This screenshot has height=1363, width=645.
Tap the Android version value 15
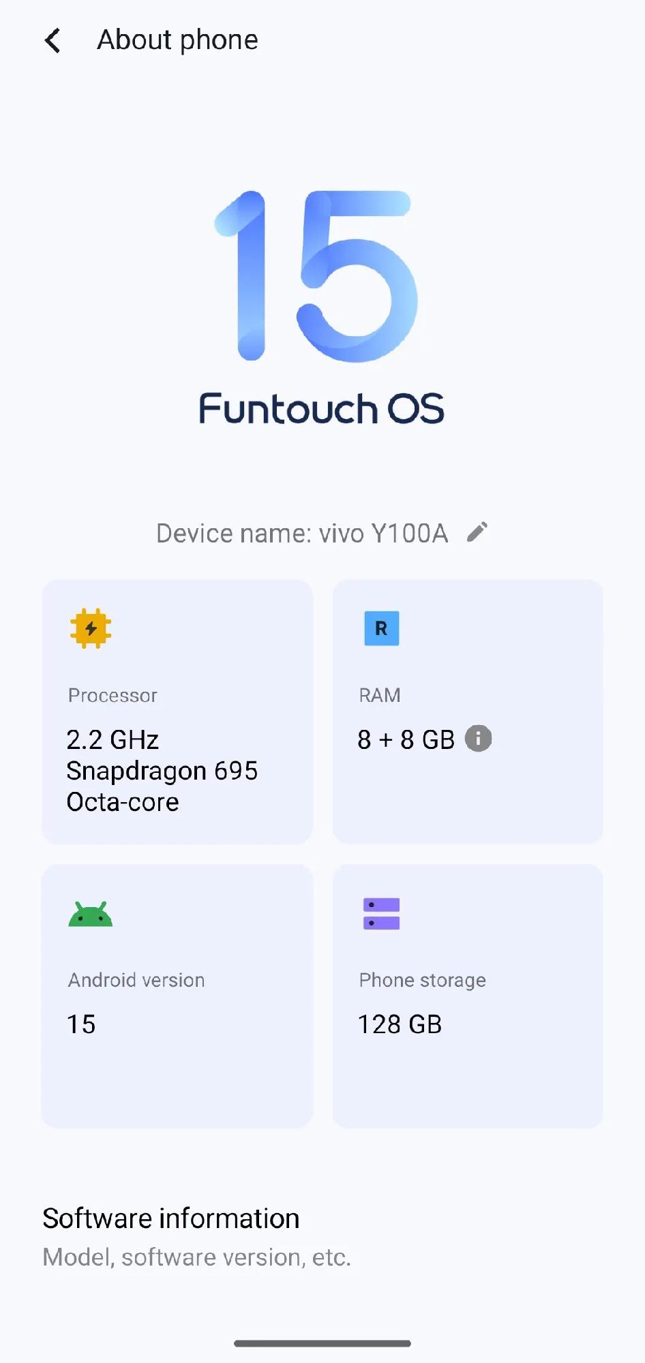81,1024
